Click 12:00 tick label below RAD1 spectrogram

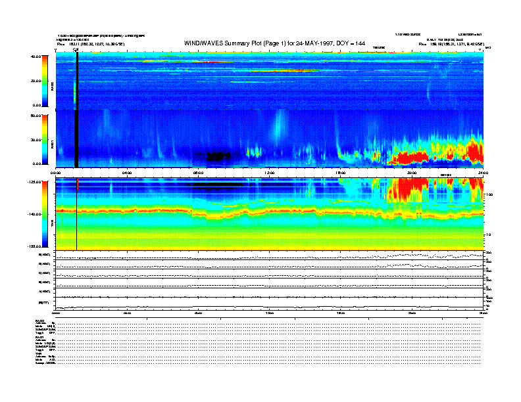270,173
